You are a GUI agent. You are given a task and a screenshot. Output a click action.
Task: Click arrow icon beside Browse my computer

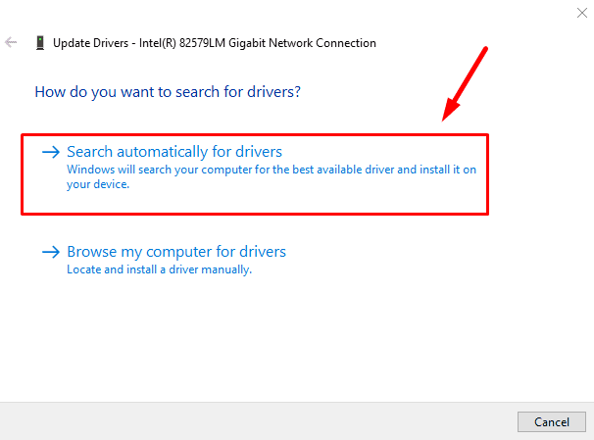51,252
